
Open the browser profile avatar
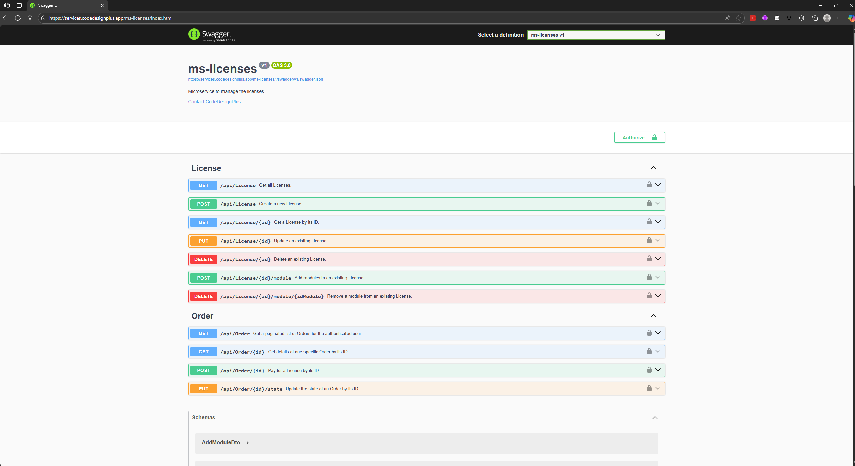click(827, 18)
